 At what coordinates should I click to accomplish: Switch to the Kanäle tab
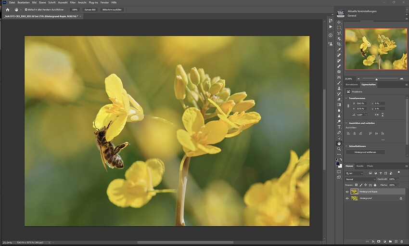click(360, 166)
